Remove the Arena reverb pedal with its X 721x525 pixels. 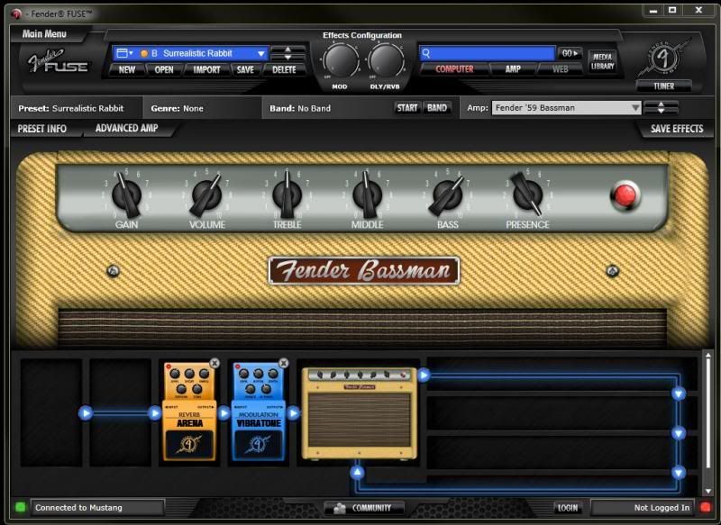pyautogui.click(x=214, y=363)
